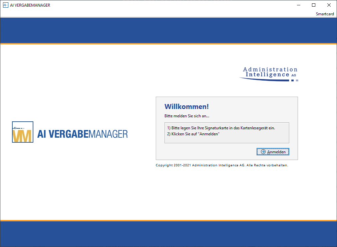
Task: Click the Signaturkarte instruction line
Action: (x=221, y=128)
